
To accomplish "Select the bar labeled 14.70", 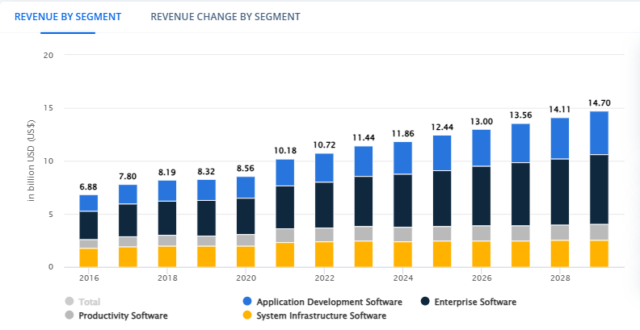I will [x=599, y=190].
